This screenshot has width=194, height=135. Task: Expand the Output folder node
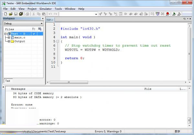click(x=9, y=41)
